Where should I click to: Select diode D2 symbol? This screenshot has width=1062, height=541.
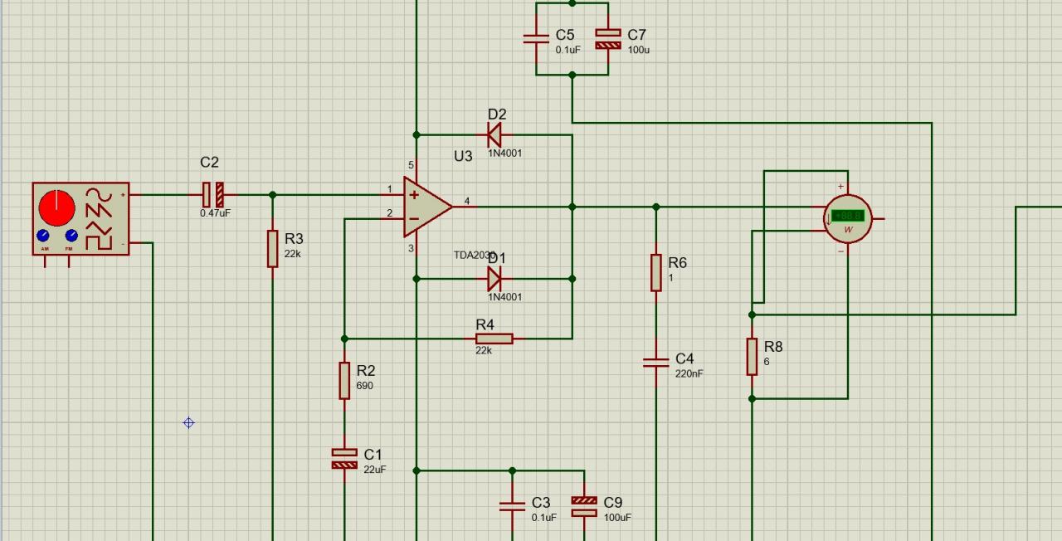coord(494,134)
